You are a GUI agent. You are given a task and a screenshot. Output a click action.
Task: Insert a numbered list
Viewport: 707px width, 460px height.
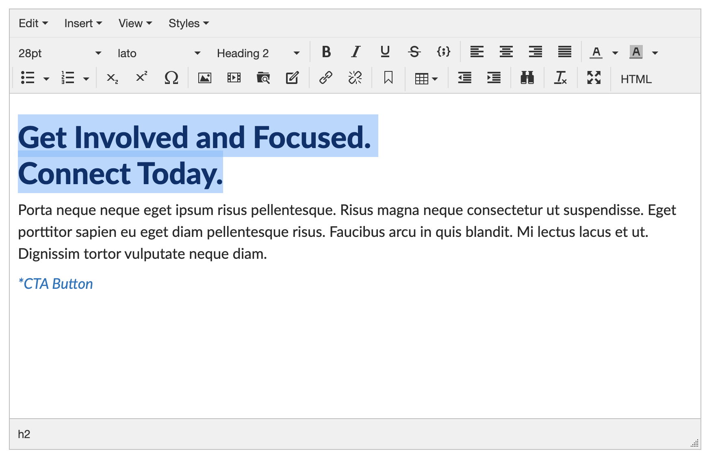pyautogui.click(x=67, y=78)
